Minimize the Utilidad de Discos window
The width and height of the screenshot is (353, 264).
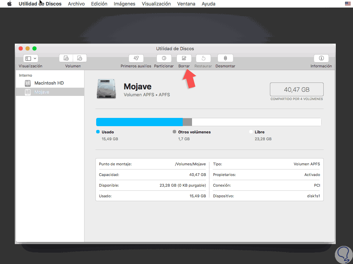(28, 48)
